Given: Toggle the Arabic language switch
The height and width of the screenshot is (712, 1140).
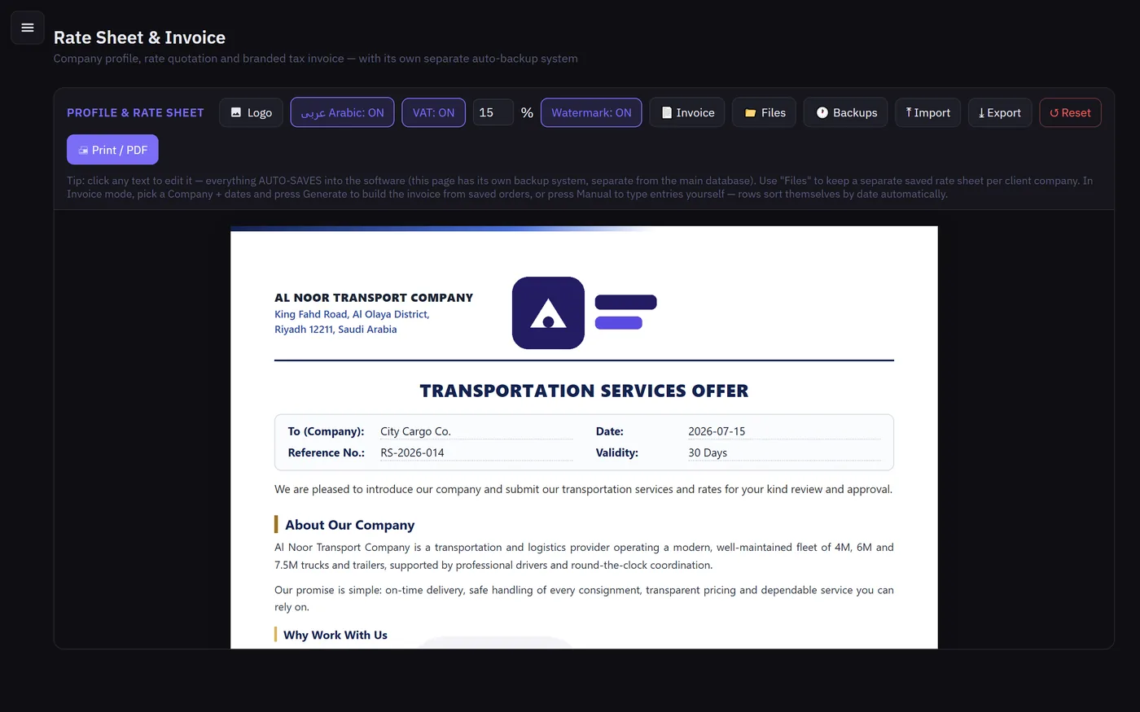Looking at the screenshot, I should pyautogui.click(x=342, y=112).
